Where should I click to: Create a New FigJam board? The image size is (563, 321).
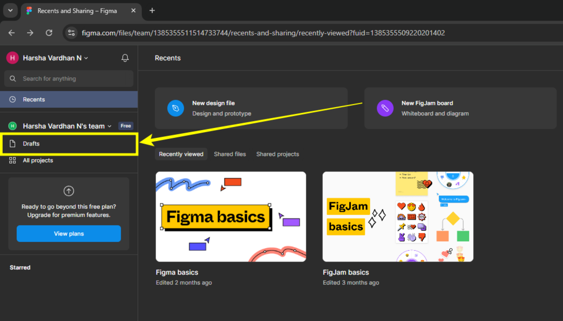460,108
